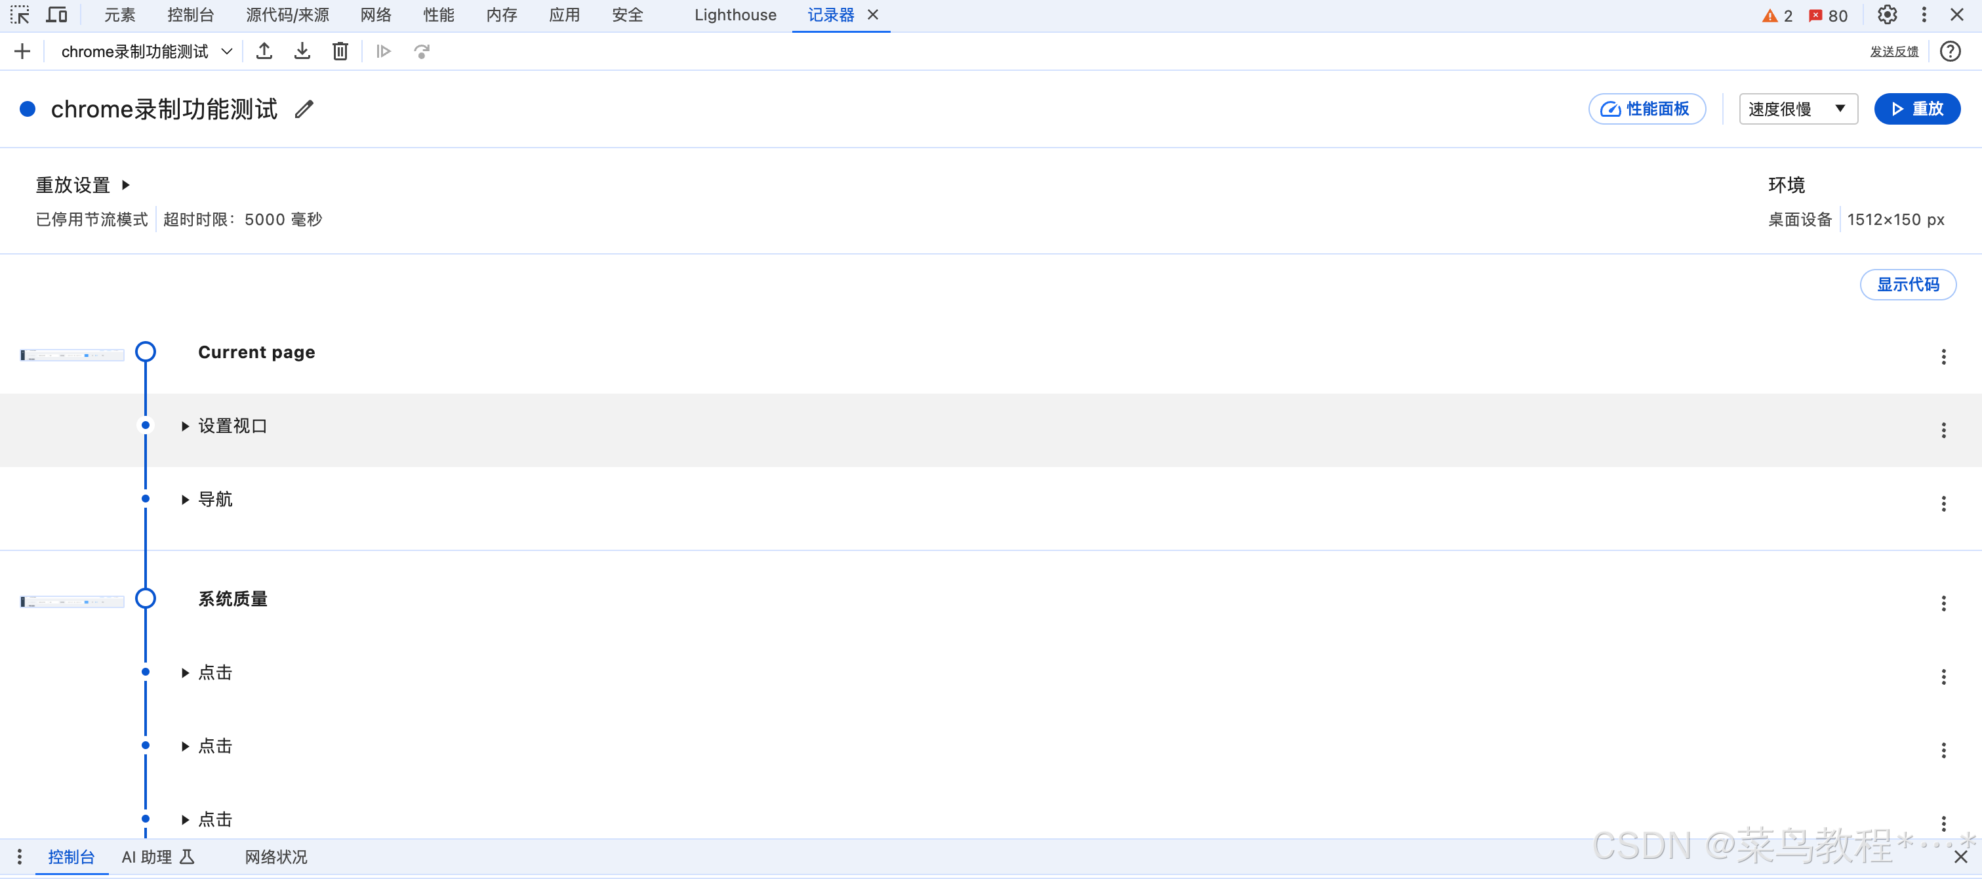Click the 显示代码 button
This screenshot has height=879, width=1982.
tap(1907, 285)
